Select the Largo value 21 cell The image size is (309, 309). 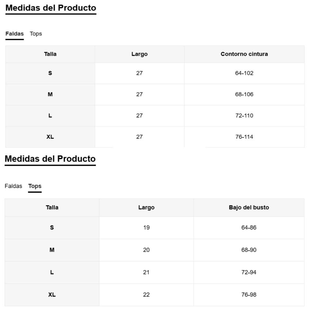[146, 272]
